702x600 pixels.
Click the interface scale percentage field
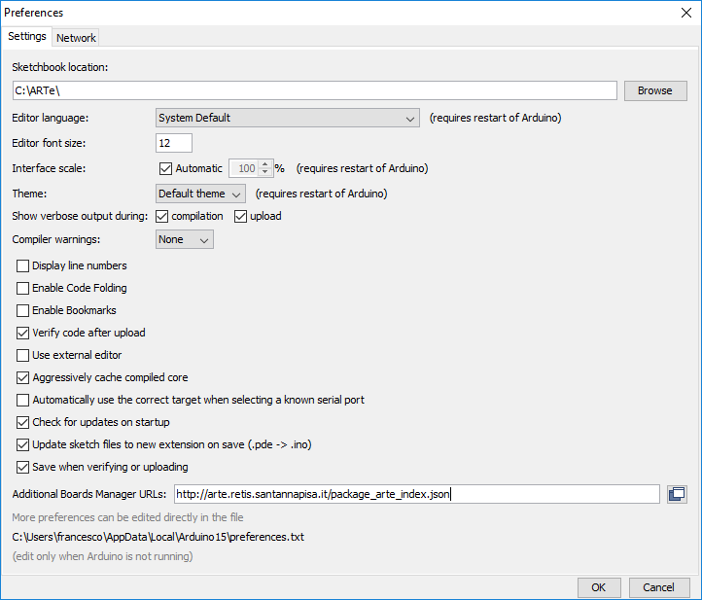click(244, 168)
